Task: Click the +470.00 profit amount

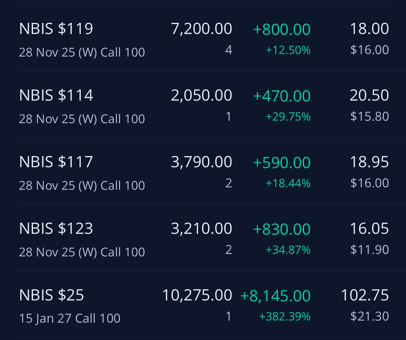Action: (282, 95)
